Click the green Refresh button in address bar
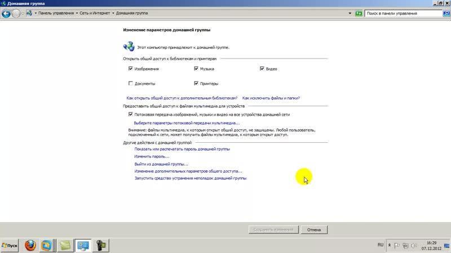 (x=358, y=13)
